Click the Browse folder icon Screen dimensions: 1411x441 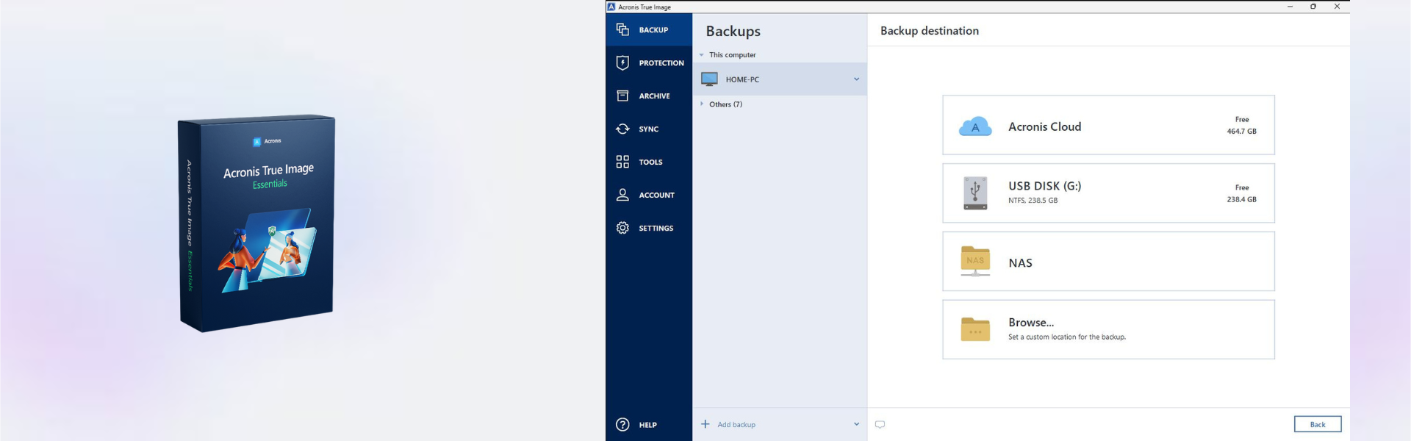point(975,329)
